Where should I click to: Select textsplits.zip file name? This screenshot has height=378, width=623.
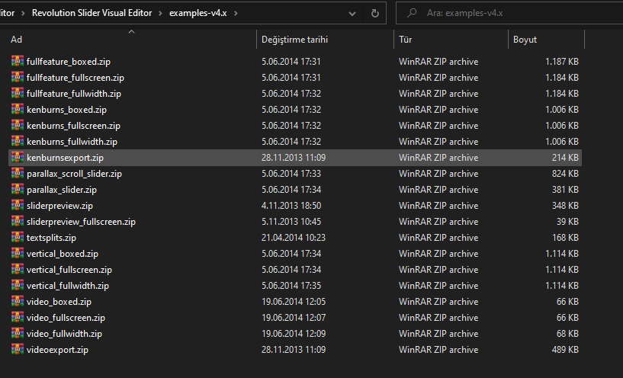pyautogui.click(x=51, y=238)
